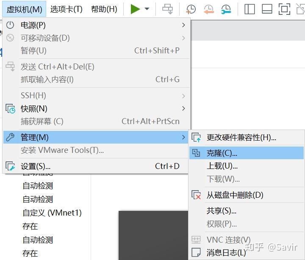Open dropdown arrow next to play button
305x260 pixels.
[147, 9]
